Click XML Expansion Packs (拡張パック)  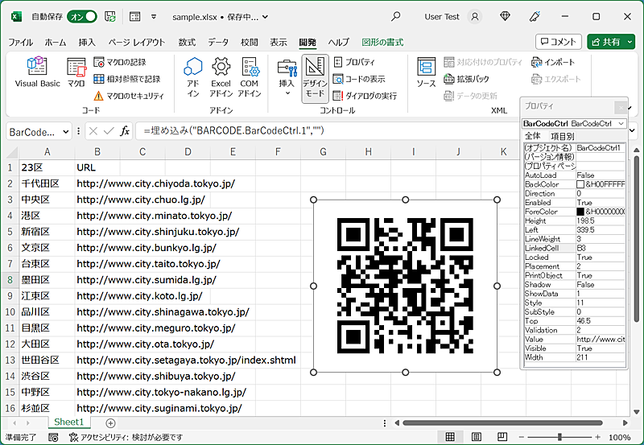467,79
